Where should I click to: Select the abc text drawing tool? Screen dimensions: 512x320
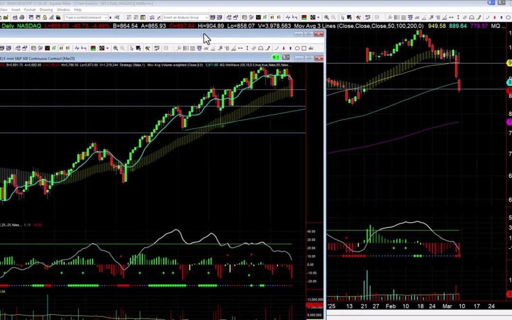(x=310, y=48)
